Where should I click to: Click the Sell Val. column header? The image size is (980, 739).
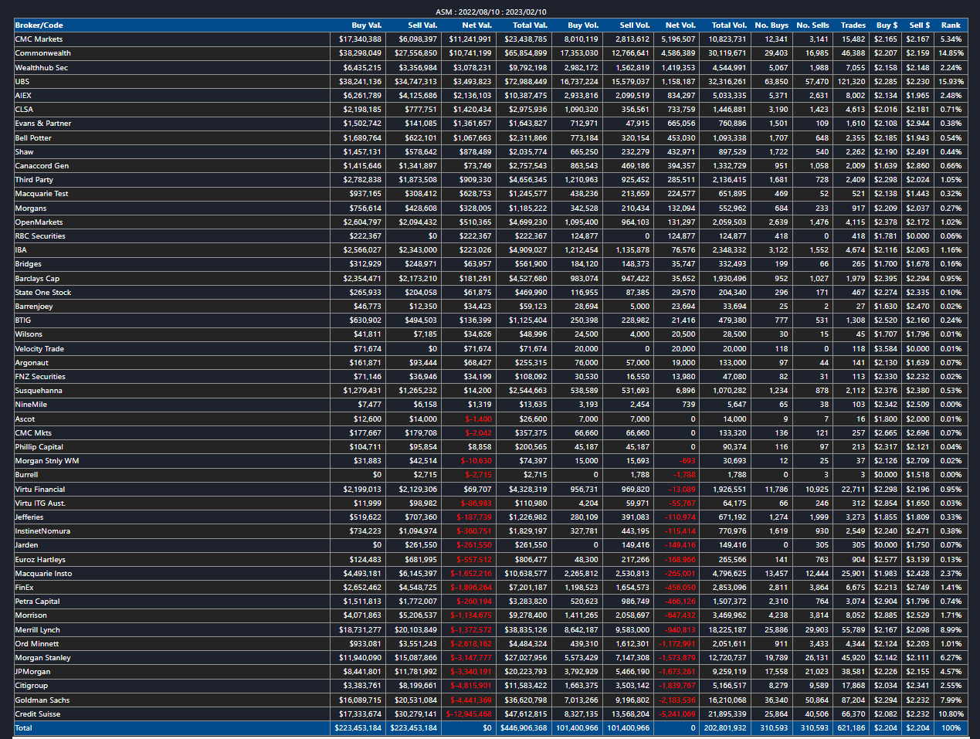click(422, 25)
